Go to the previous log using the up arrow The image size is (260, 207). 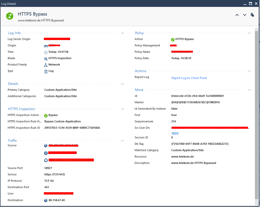point(237,15)
